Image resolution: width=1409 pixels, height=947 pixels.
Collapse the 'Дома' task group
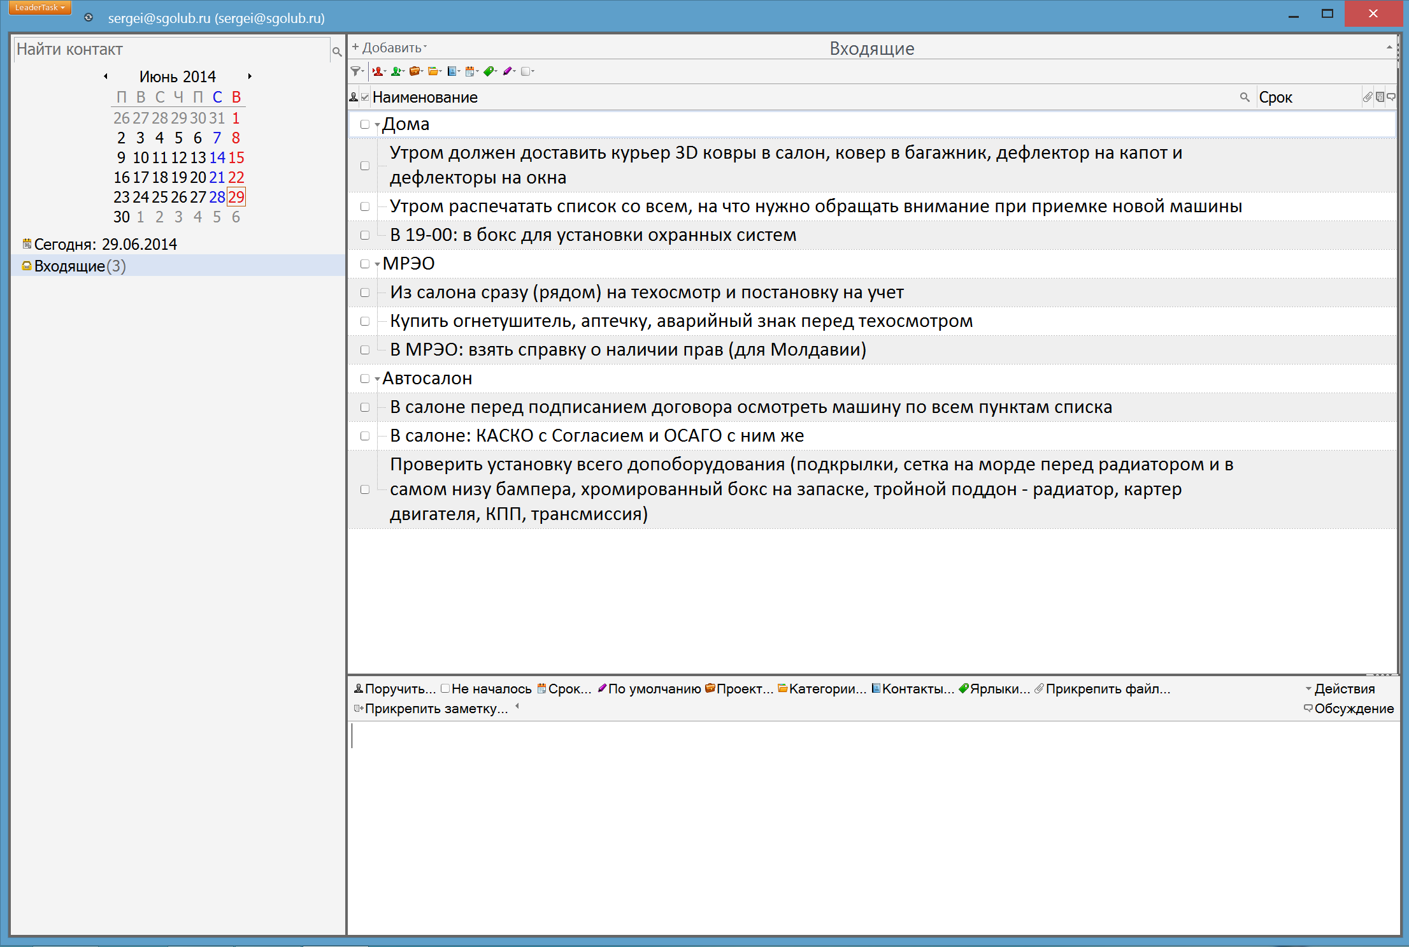377,126
